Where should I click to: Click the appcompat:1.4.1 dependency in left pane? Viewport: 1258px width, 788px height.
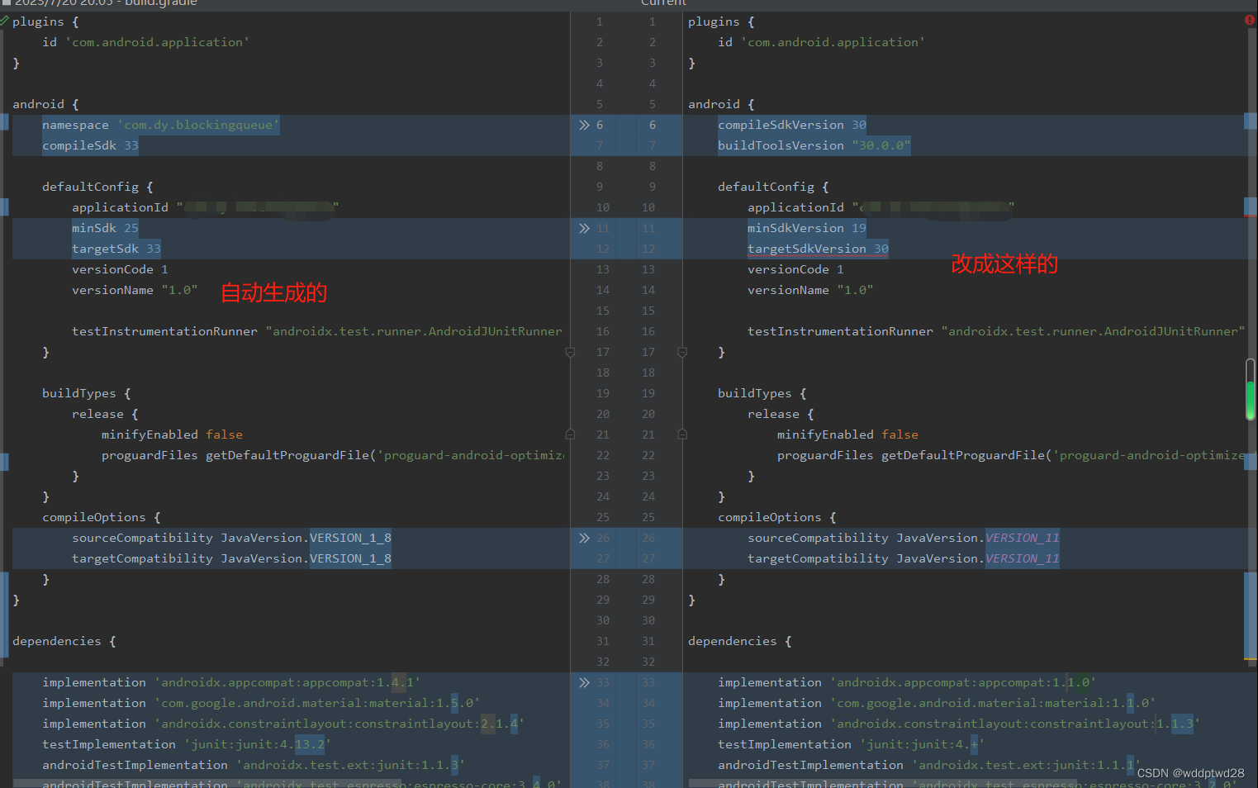point(231,682)
